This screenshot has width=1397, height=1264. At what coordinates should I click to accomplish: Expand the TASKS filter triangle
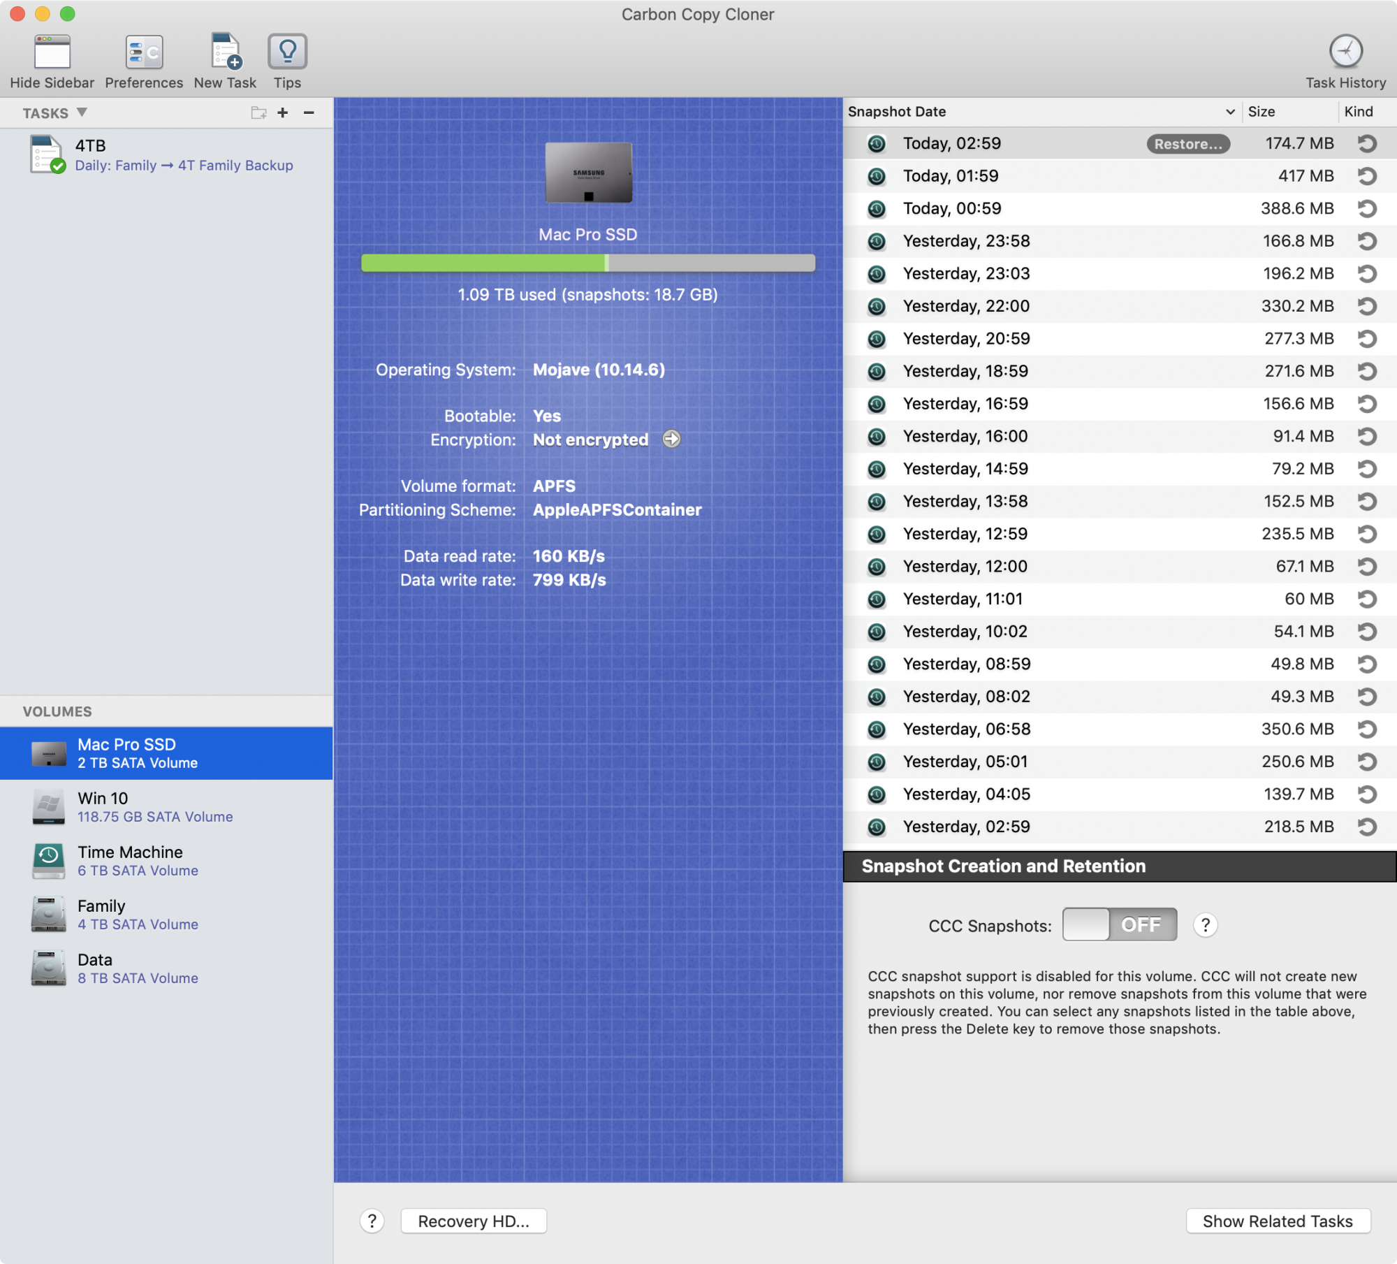point(82,112)
